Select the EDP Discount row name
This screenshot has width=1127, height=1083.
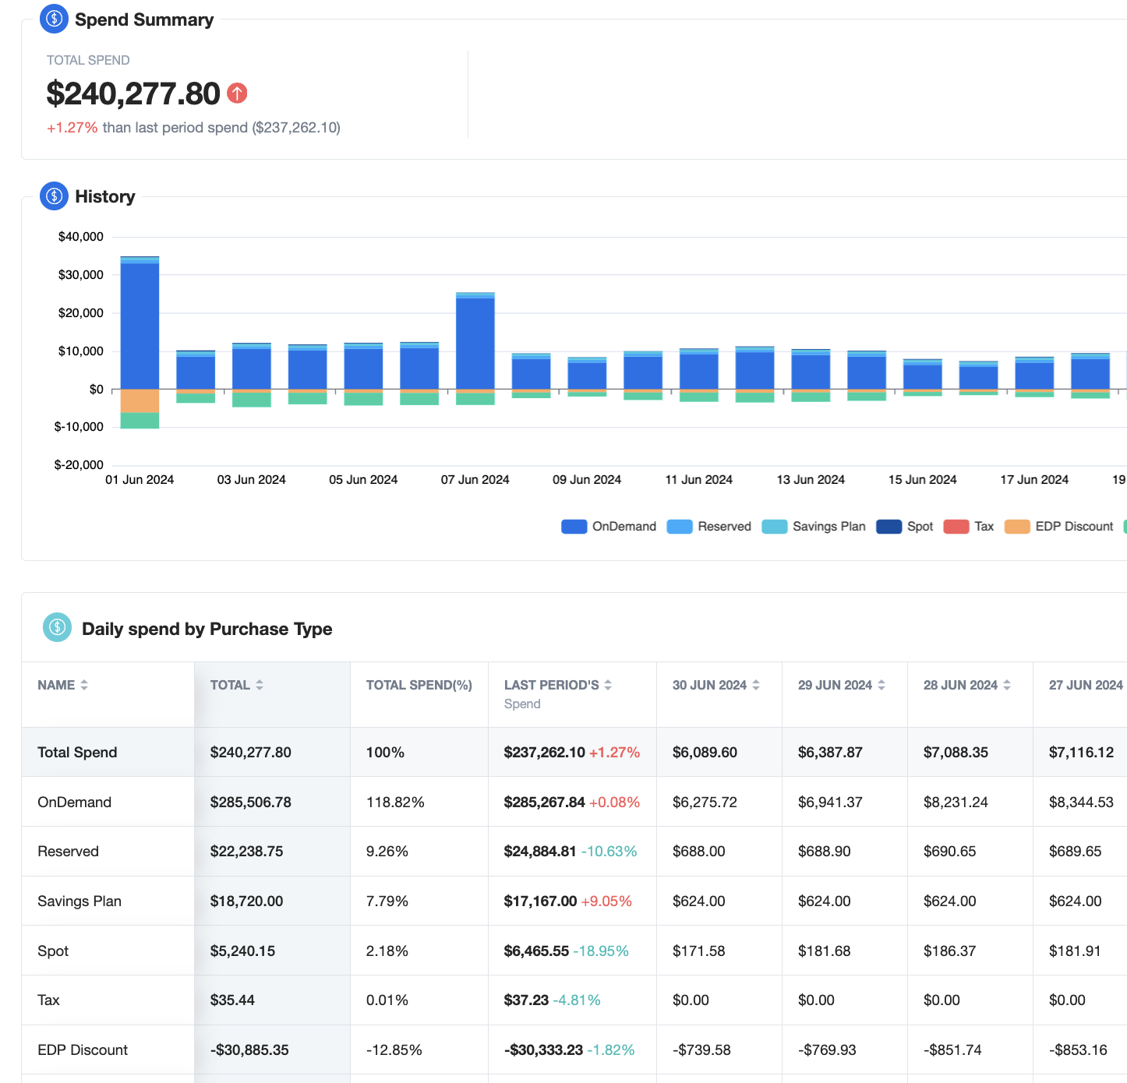pyautogui.click(x=83, y=1050)
